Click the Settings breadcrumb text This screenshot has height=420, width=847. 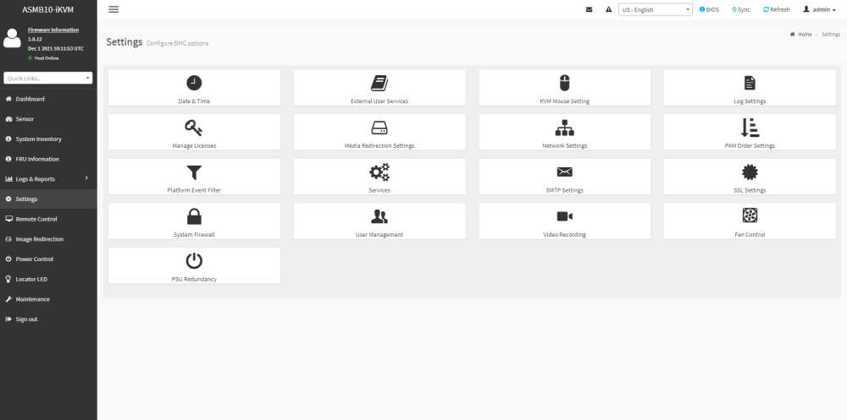click(831, 34)
